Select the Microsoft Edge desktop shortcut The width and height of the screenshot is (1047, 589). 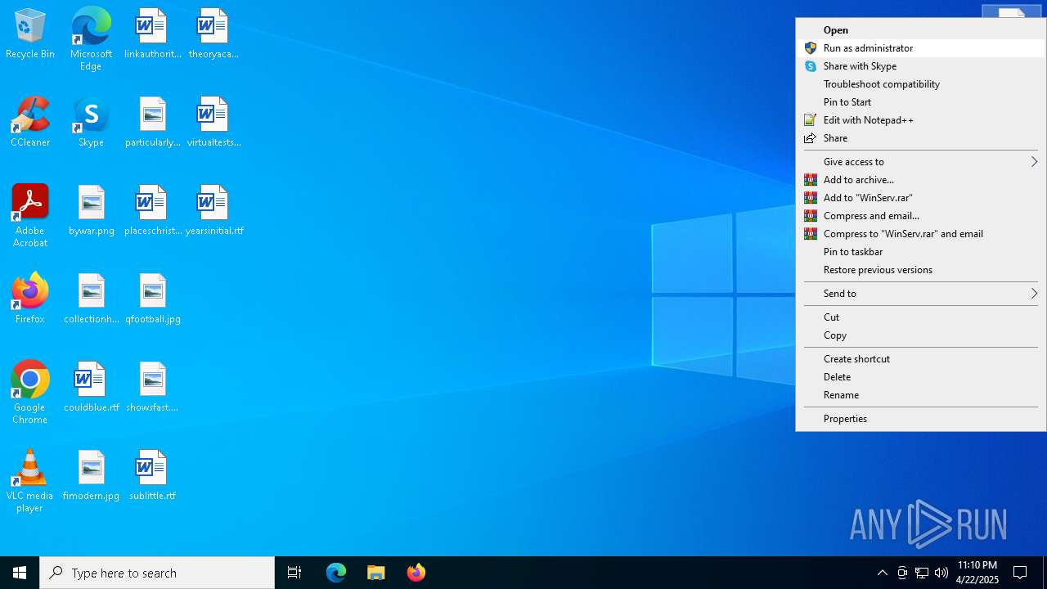point(91,39)
